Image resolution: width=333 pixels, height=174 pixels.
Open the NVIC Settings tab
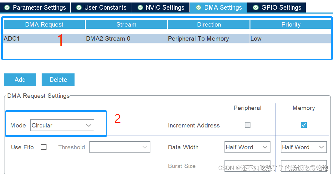click(x=161, y=7)
